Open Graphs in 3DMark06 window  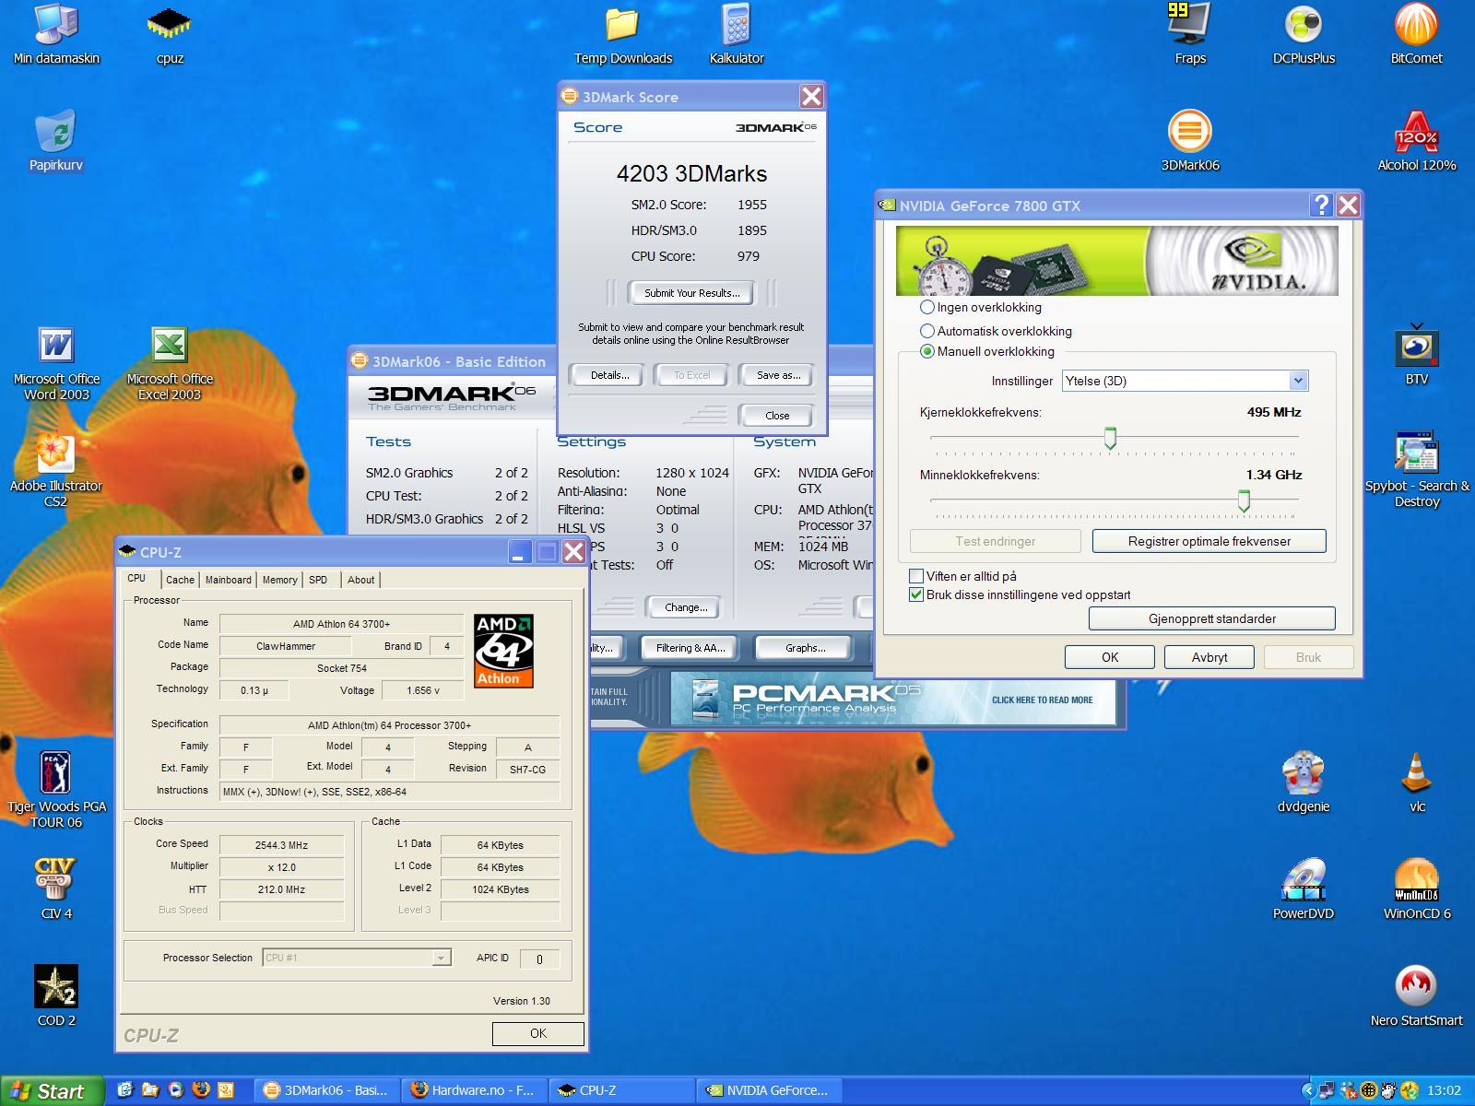tap(805, 648)
